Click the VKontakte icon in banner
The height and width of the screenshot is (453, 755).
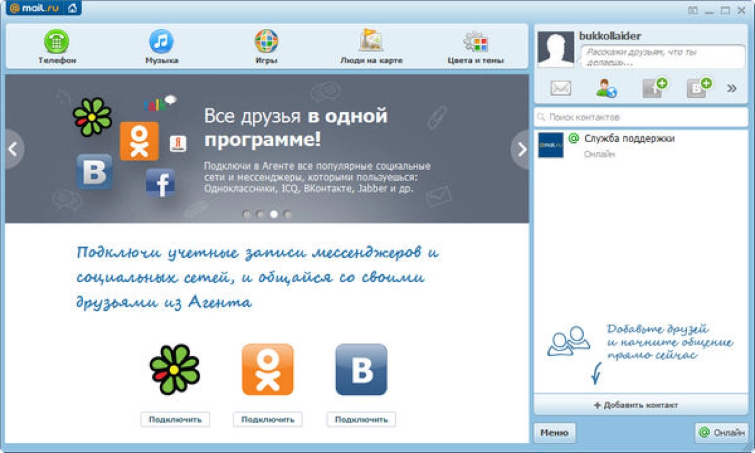[94, 172]
